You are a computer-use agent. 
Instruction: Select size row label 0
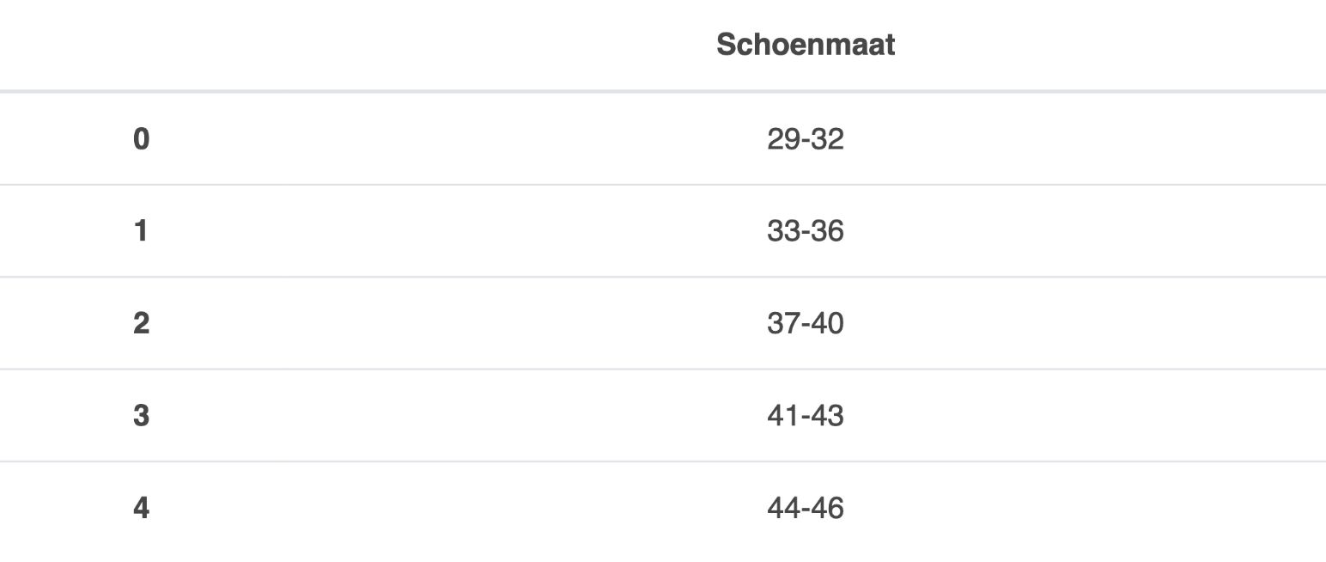(x=142, y=139)
